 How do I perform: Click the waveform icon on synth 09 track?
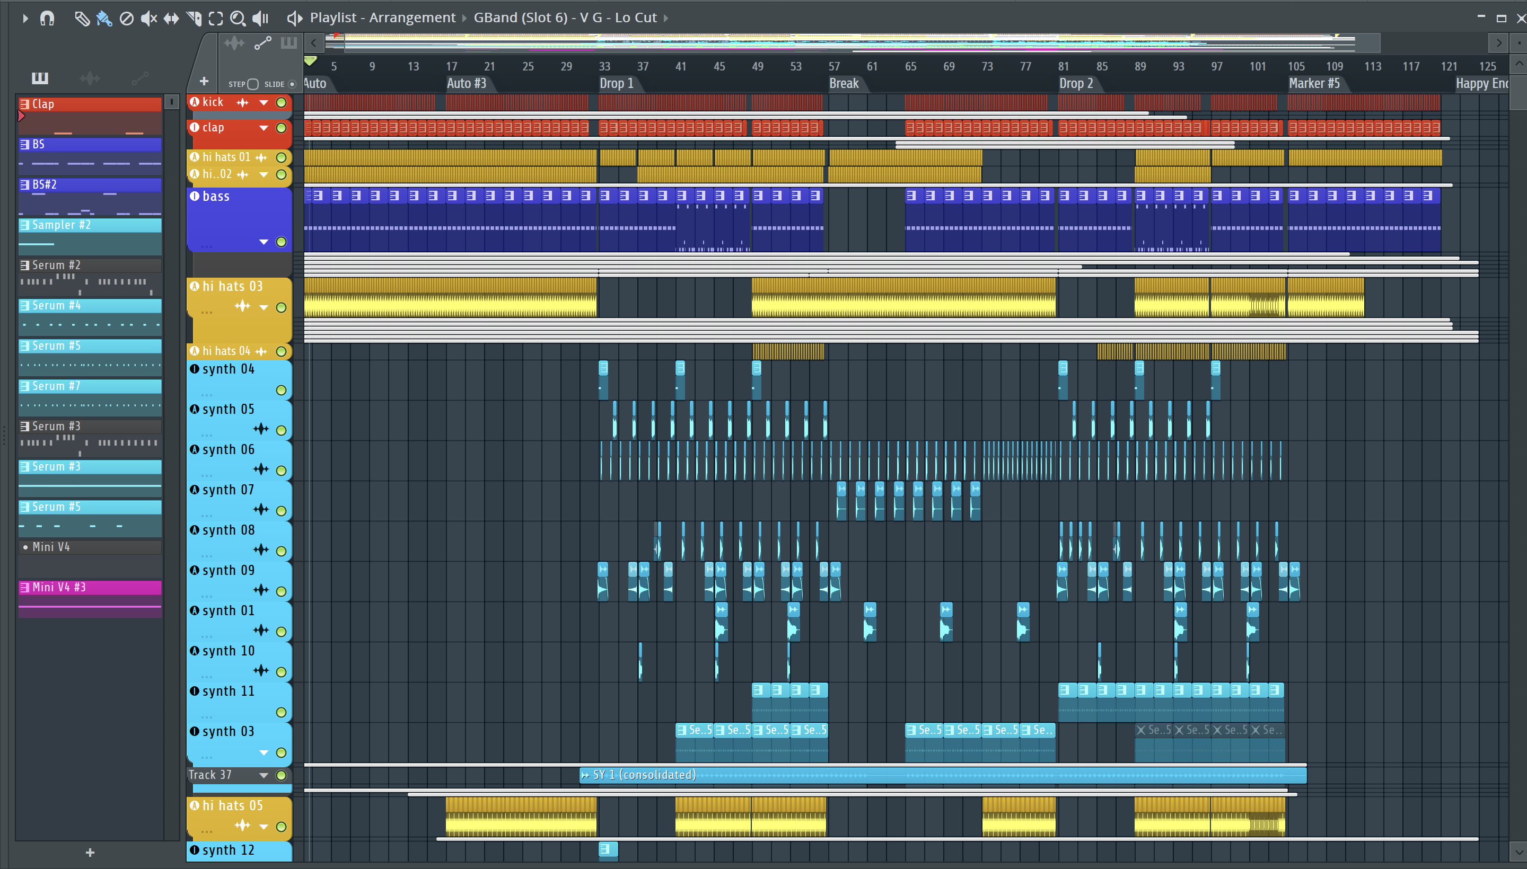pyautogui.click(x=261, y=590)
